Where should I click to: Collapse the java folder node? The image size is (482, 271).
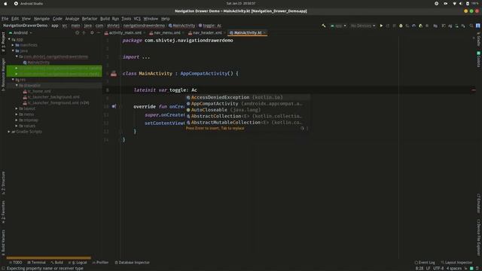[13, 50]
